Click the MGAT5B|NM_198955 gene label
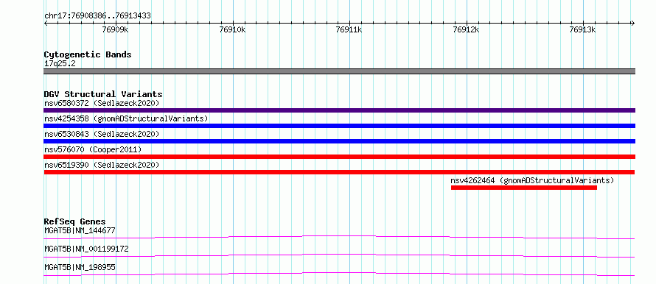This screenshot has height=284, width=656. [80, 267]
